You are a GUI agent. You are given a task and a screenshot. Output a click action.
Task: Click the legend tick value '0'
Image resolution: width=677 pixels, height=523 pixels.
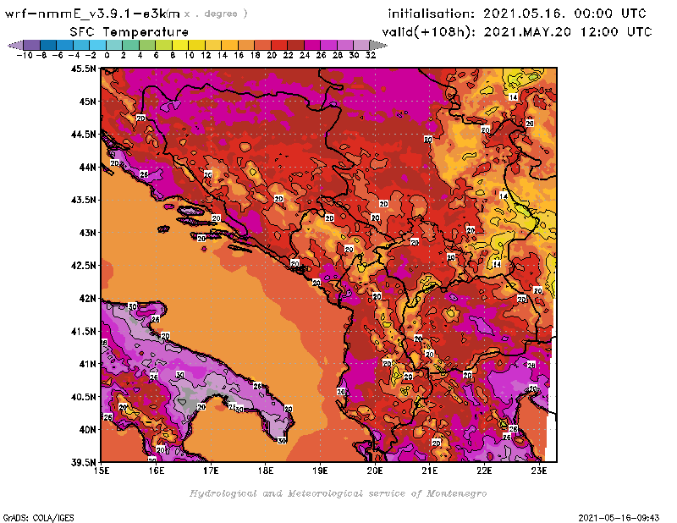tap(107, 55)
